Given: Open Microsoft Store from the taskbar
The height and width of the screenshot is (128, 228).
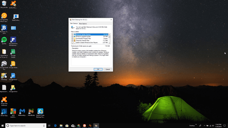Looking at the screenshot, I should point(67,126).
